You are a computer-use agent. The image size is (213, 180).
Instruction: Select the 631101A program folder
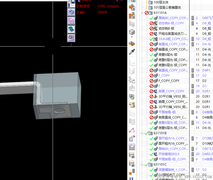[x=160, y=13]
